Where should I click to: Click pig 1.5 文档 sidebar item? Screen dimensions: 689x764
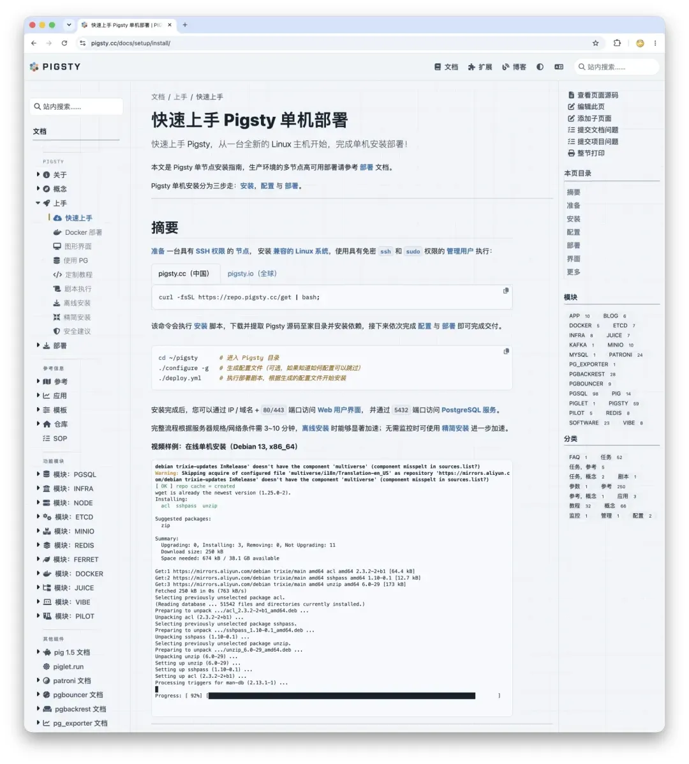click(66, 652)
